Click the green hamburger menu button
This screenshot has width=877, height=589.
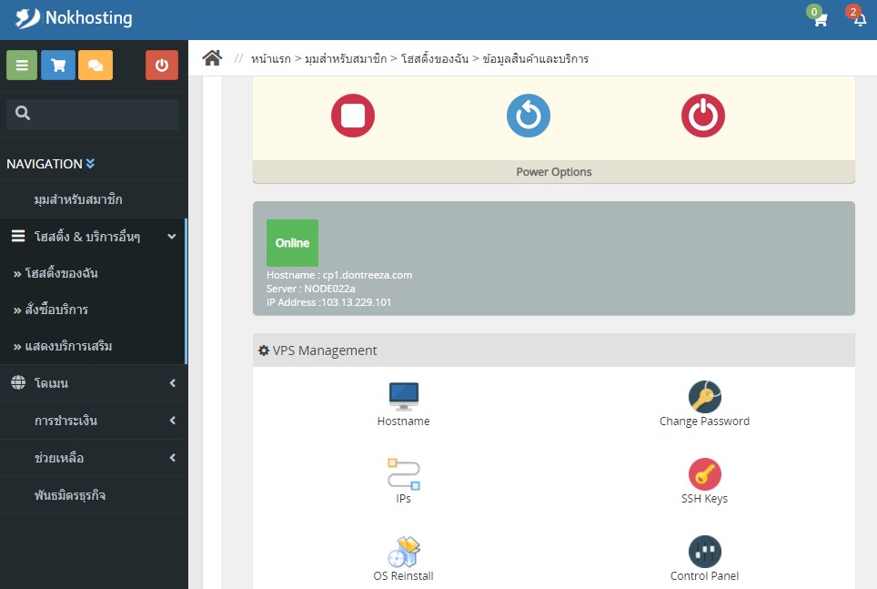[22, 65]
